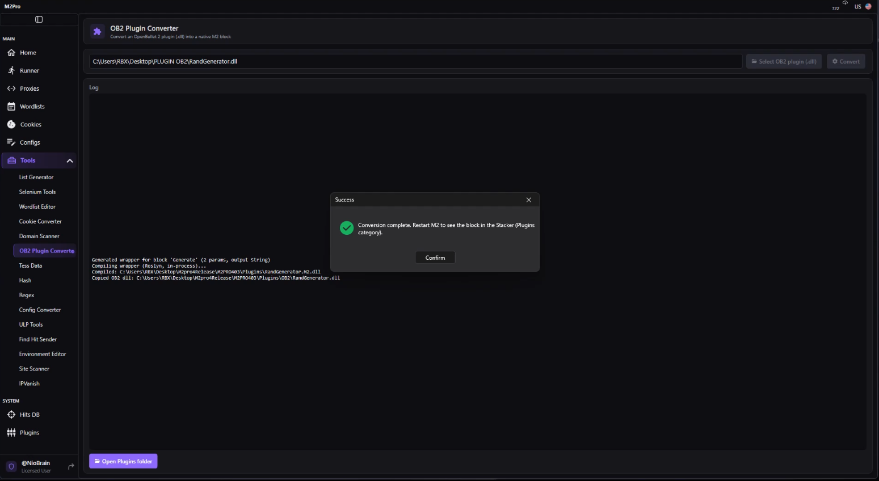Click the shield avatar icon for @NioBrain
Screen dimensions: 879x481
11,467
